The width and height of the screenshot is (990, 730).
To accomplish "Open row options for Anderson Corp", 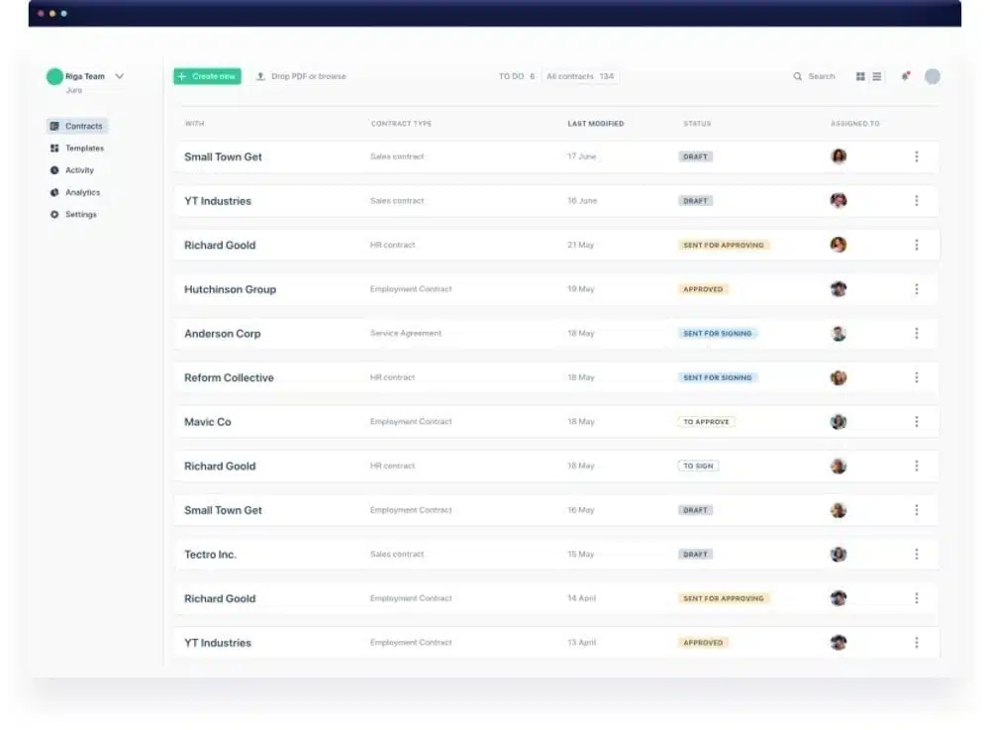I will click(917, 333).
